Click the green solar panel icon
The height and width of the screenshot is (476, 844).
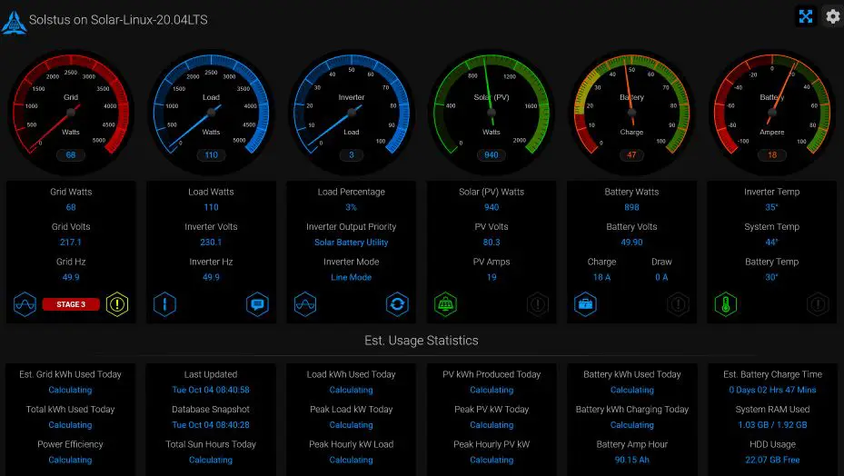point(446,304)
